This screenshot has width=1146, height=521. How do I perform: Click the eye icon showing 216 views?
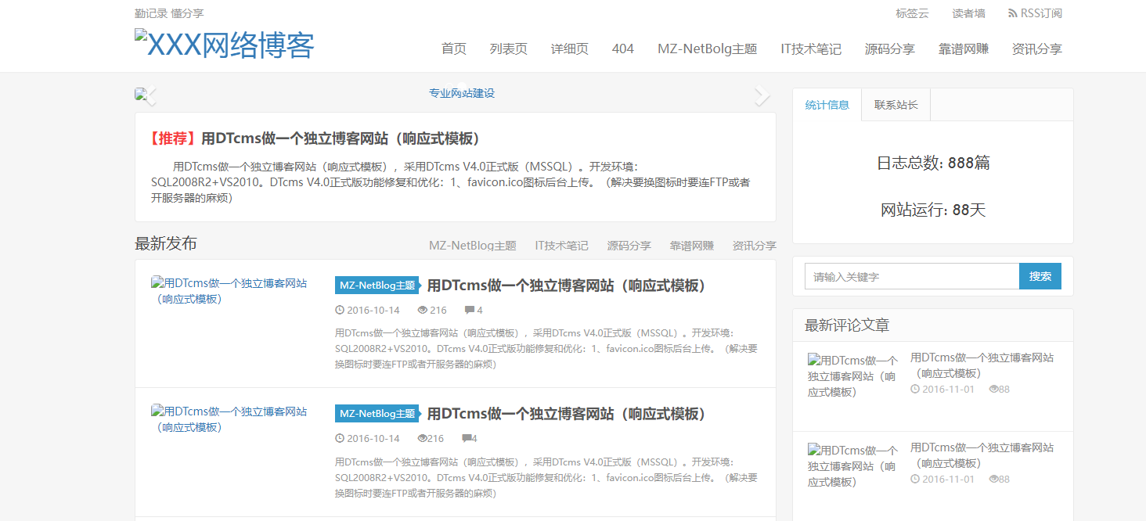(x=424, y=310)
